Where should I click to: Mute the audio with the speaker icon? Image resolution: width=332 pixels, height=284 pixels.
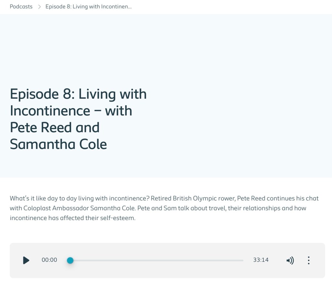[x=290, y=260]
